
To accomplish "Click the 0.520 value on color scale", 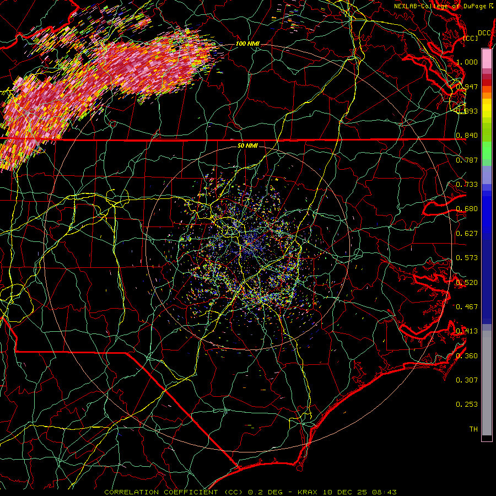I will (x=467, y=283).
